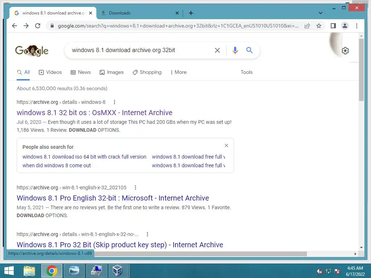Open options menu for win-8.1-english-x-32_202105 result
The height and width of the screenshot is (278, 371).
(x=136, y=188)
